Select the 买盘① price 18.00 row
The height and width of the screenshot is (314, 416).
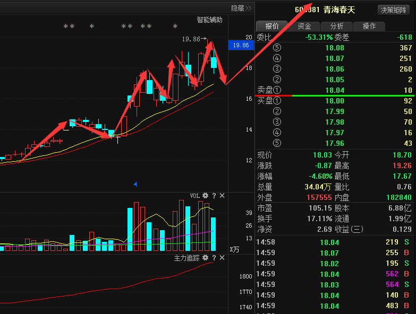[335, 101]
